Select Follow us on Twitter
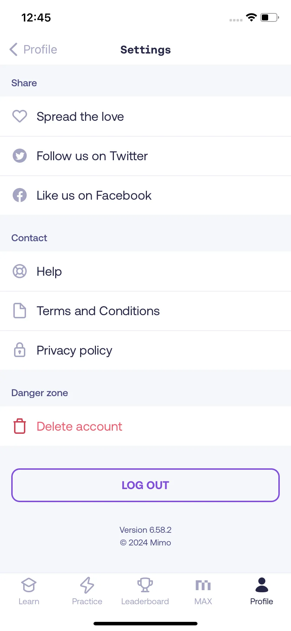The width and height of the screenshot is (291, 631). (x=145, y=156)
